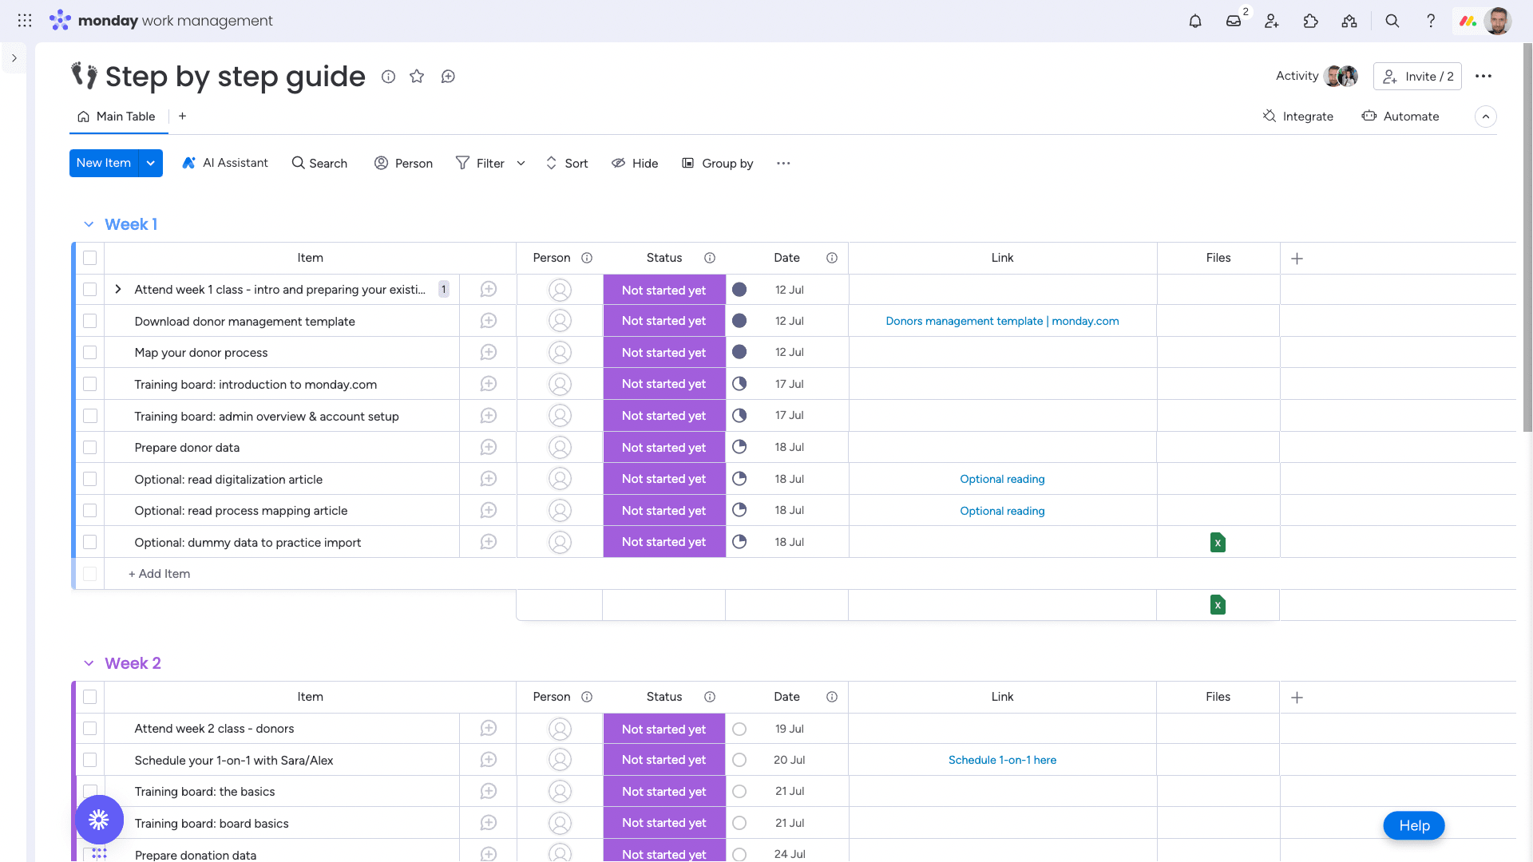Check the Map your donor process row
The width and height of the screenshot is (1533, 862).
tap(90, 353)
